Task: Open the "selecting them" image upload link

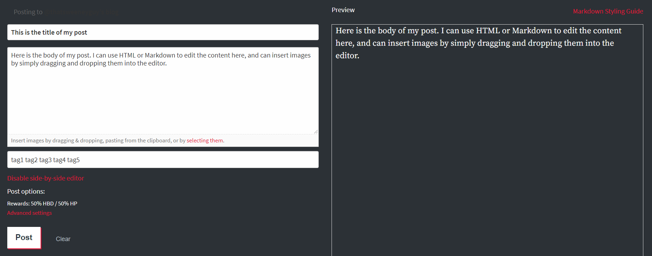Action: [x=205, y=141]
